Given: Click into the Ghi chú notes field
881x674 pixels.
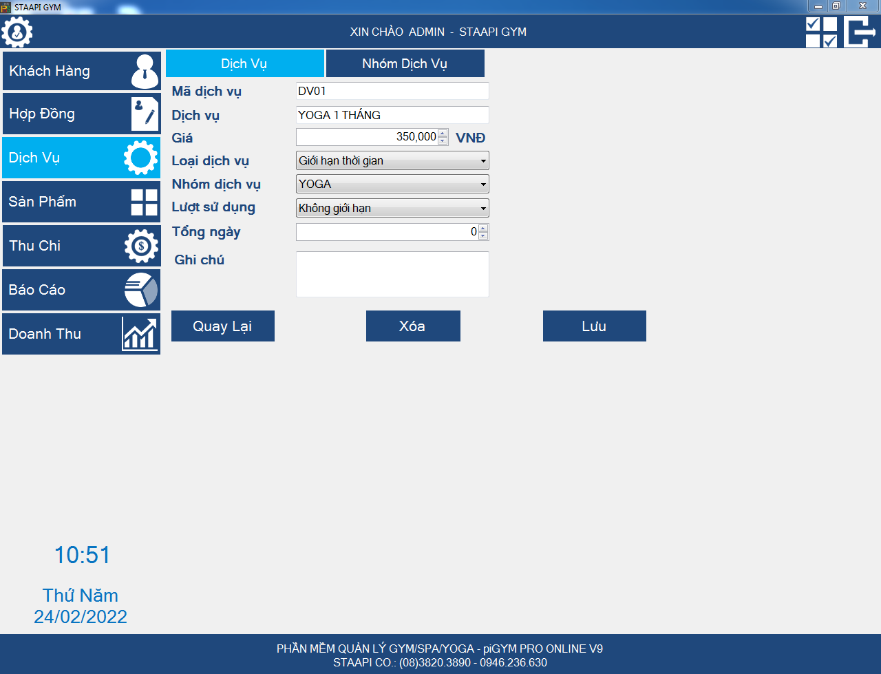Looking at the screenshot, I should [392, 274].
